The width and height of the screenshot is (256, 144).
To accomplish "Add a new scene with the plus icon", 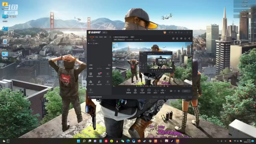I will [x=110, y=37].
